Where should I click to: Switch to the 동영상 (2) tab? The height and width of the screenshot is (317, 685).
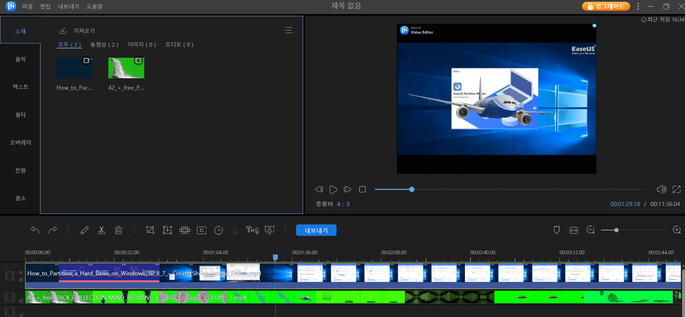104,45
